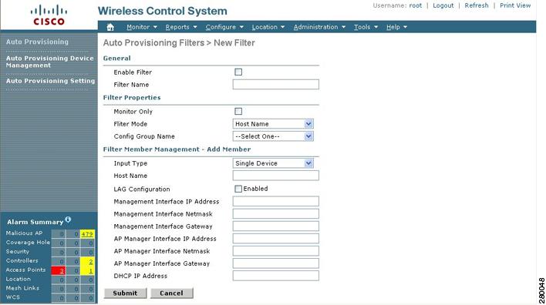Click the Mesh Links alarm label

tap(22, 288)
